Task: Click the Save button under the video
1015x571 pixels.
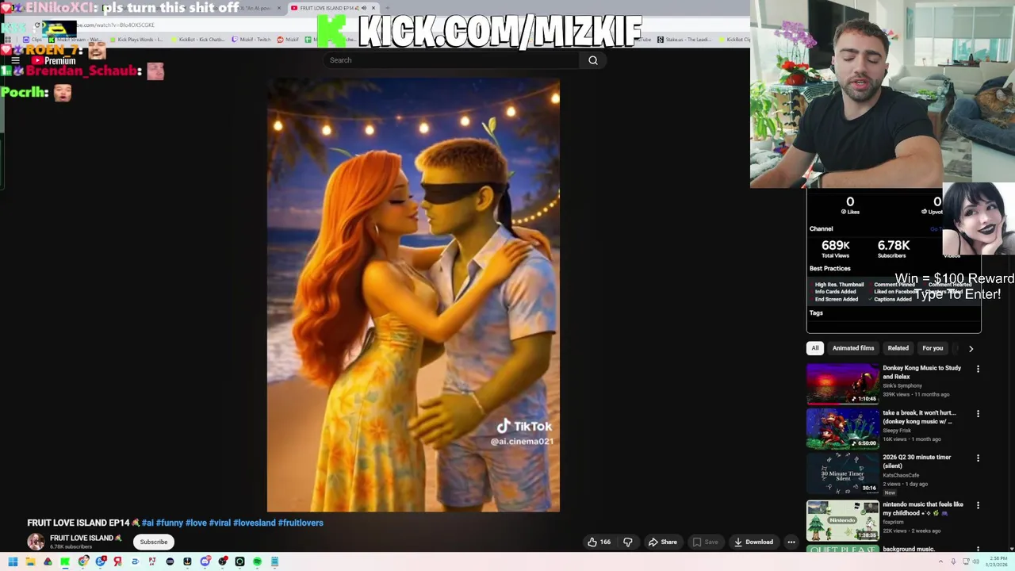Action: [x=705, y=542]
